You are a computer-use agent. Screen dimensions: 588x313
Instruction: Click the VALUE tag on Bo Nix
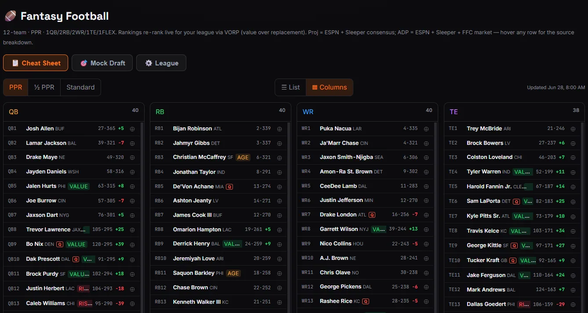click(76, 245)
